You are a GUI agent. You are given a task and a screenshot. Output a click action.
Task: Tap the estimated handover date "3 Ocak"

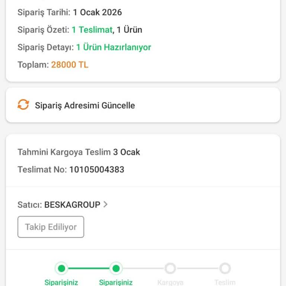tap(126, 152)
